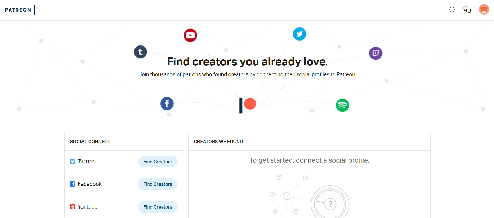Select the Facebook icon in Social Connect
This screenshot has width=494, height=218.
coord(72,184)
